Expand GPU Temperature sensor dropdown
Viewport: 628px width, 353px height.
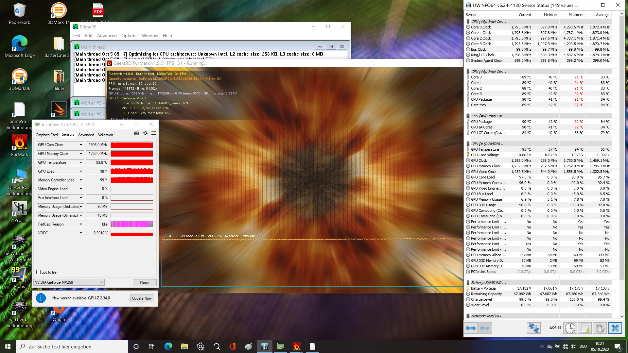[81, 162]
